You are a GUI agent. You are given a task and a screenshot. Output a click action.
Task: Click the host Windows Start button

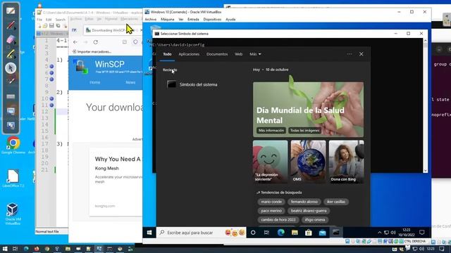(x=5, y=249)
